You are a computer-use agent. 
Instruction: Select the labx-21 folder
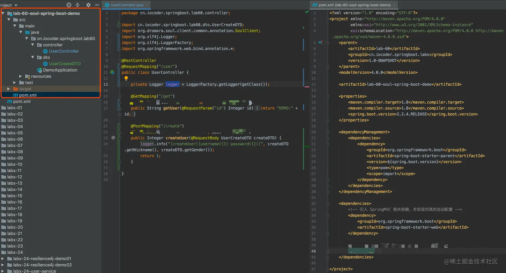click(15, 234)
